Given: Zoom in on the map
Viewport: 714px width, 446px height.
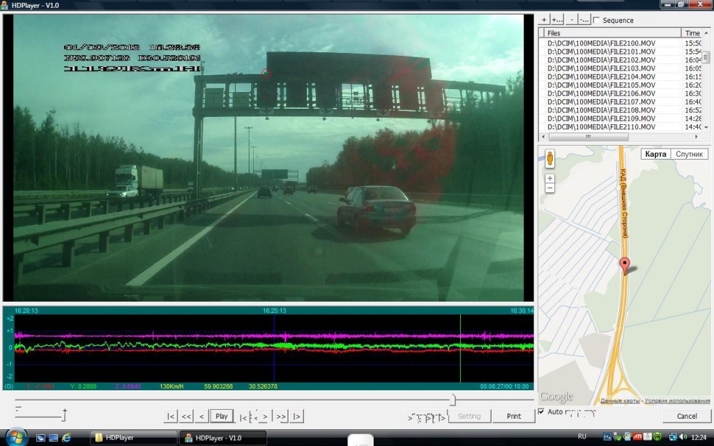Looking at the screenshot, I should 550,178.
